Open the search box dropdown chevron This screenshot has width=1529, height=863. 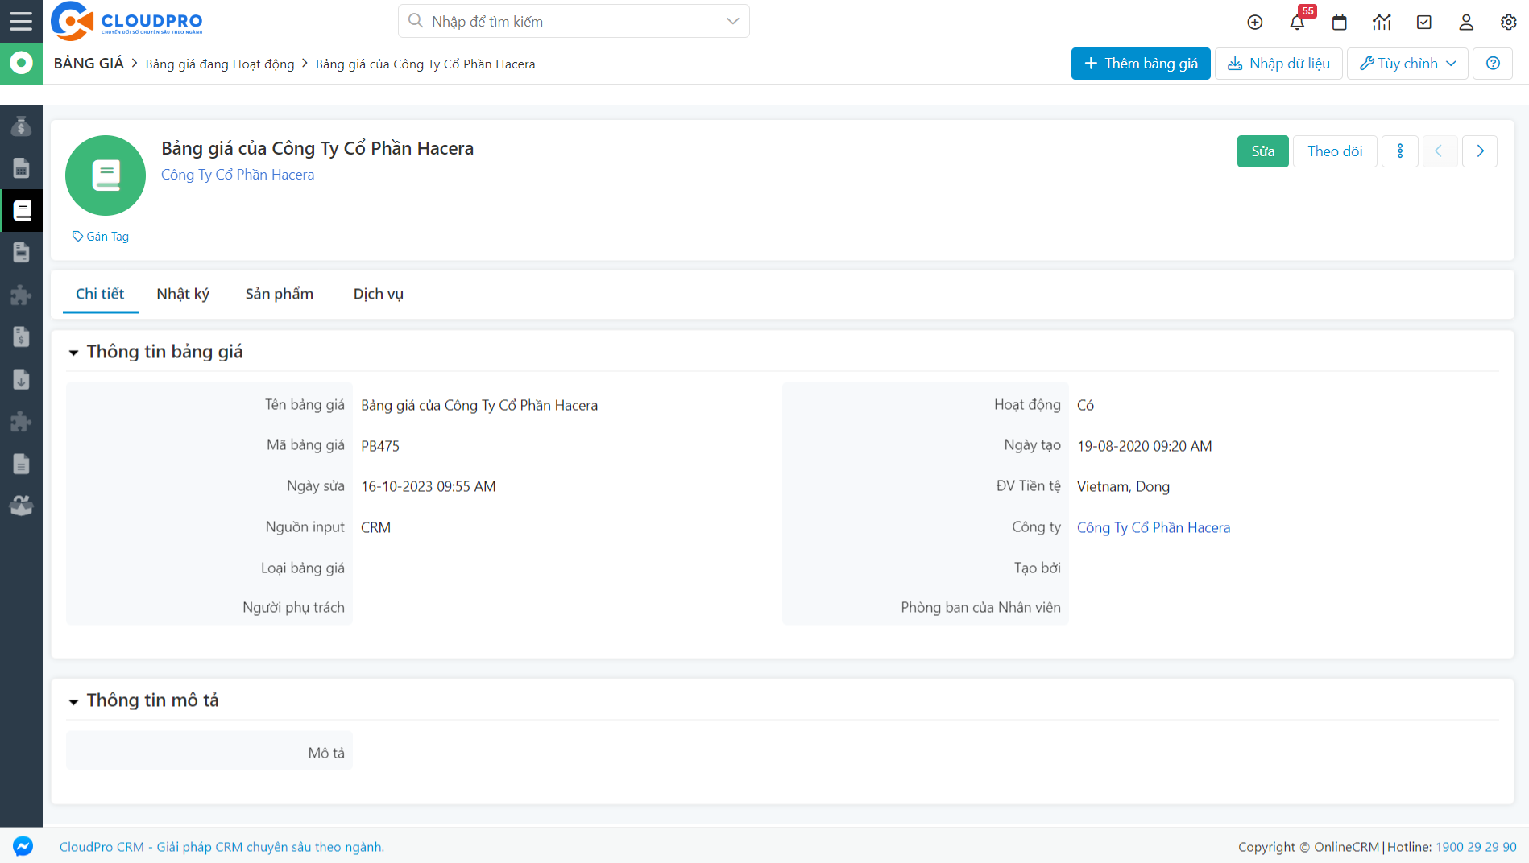732,21
